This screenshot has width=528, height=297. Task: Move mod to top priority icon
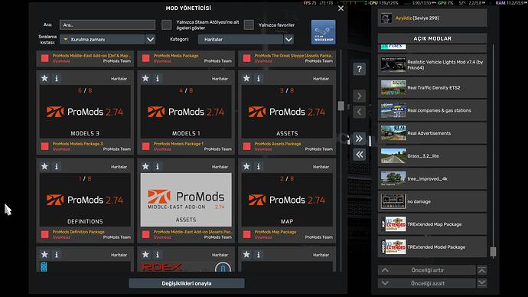(482, 270)
